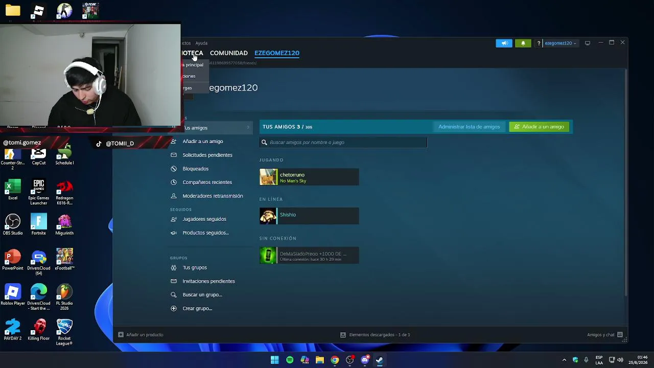Open Redragon K616 desktop shortcut

point(64,192)
